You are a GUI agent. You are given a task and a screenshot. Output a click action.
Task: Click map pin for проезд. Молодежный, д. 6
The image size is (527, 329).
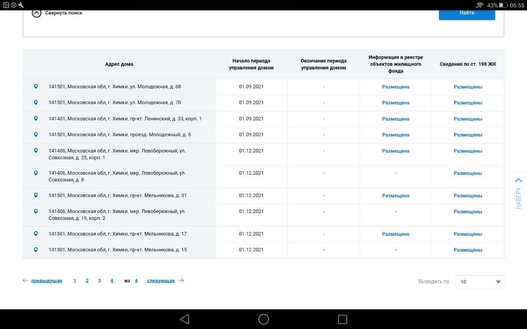pyautogui.click(x=36, y=134)
